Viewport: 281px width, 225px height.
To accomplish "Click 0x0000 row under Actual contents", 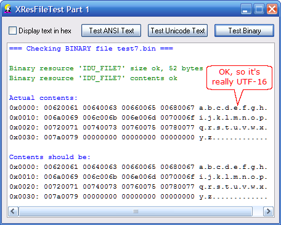I will coord(138,108).
